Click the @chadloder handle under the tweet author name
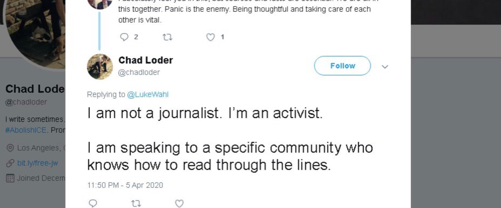501x208 pixels. click(139, 72)
